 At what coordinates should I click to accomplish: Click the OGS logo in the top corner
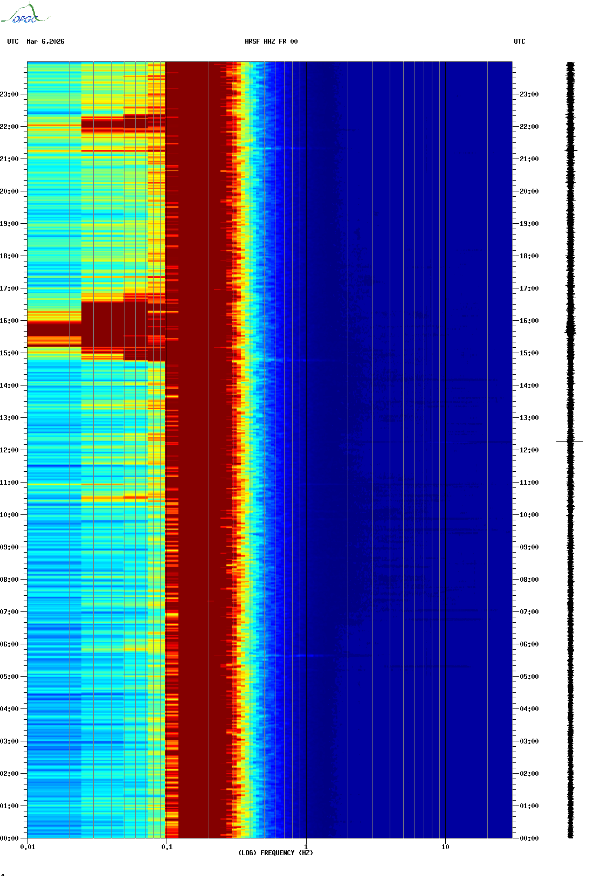25,14
